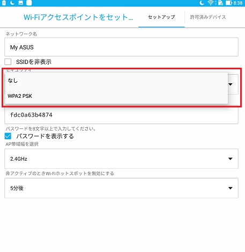This screenshot has width=245, height=252.
Task: Click the security dropdown arrow
Action: click(231, 84)
